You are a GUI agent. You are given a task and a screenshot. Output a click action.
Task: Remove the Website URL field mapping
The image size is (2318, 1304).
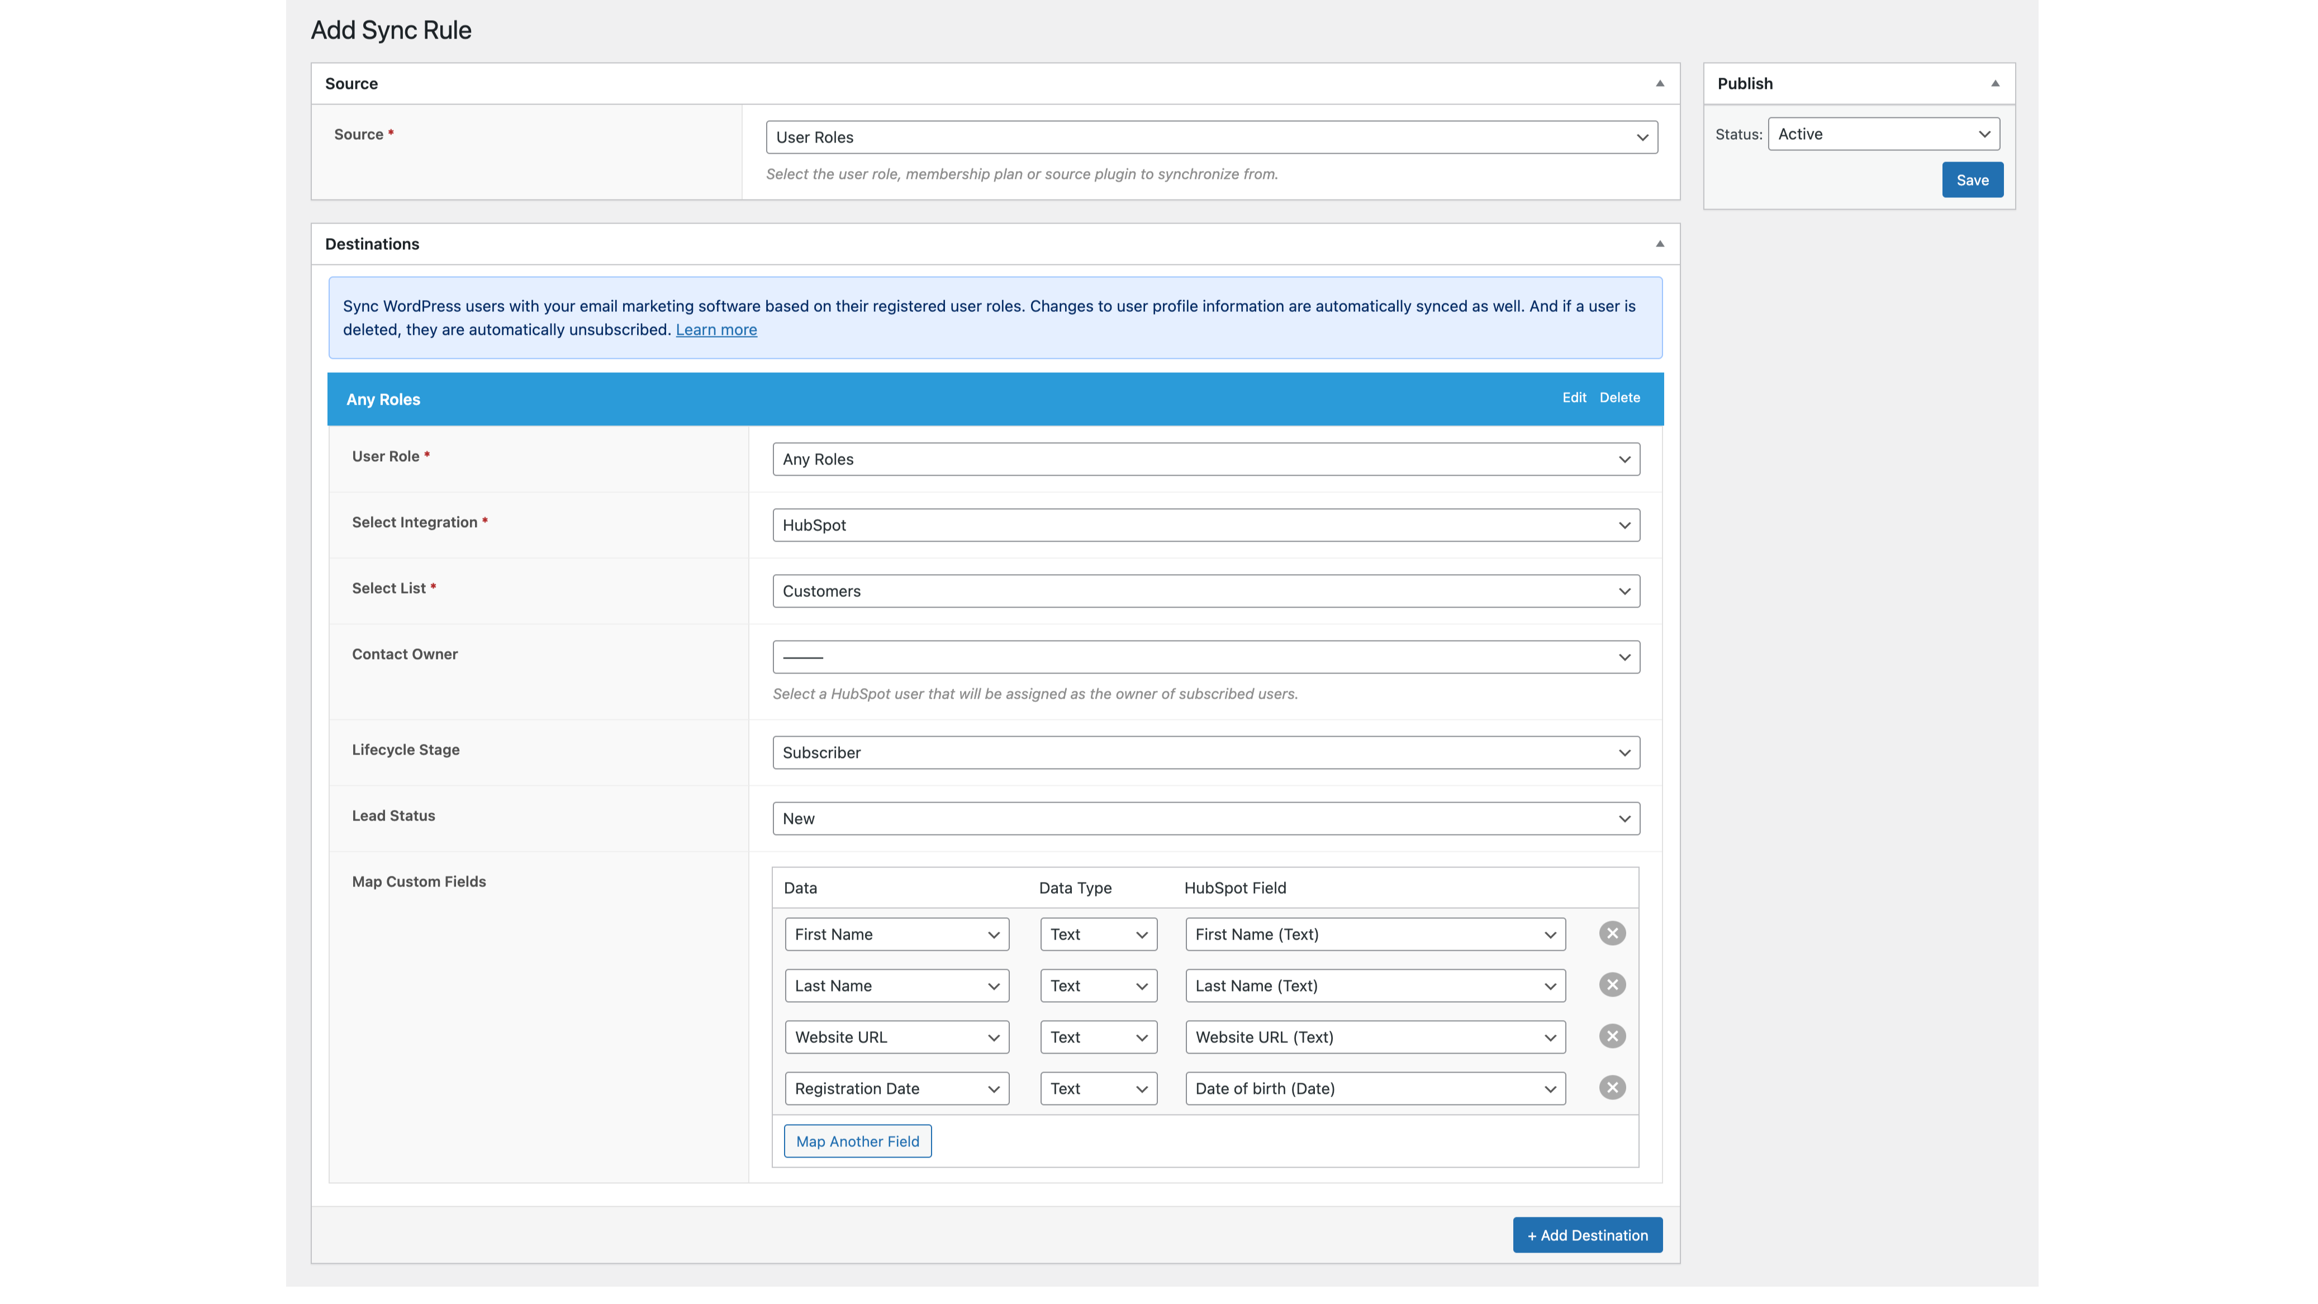pos(1612,1036)
